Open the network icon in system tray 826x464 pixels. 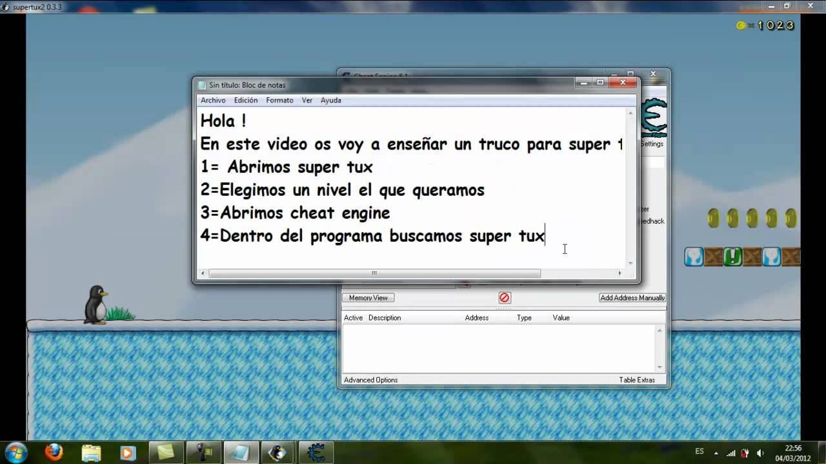click(x=731, y=452)
